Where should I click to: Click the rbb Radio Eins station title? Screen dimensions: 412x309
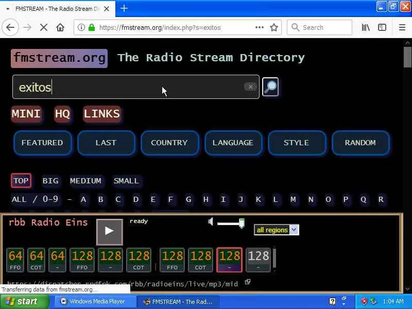[x=48, y=222]
